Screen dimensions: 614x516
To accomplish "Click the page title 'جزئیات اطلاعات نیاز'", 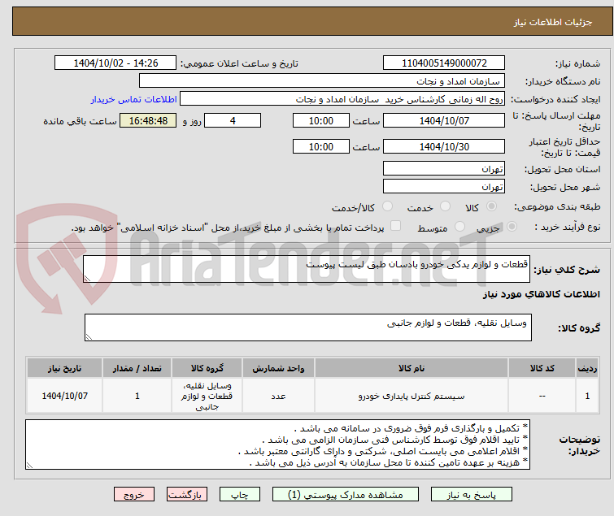I will coord(552,22).
